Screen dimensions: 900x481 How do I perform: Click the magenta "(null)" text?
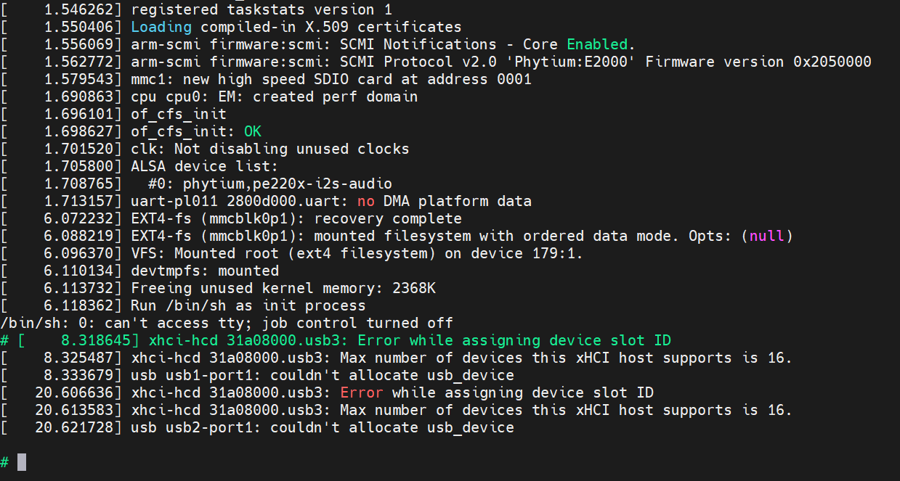click(766, 236)
